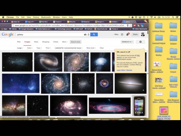The height and width of the screenshot is (136, 181).
Task: Open the Samsung Galaxy phone thumbnail
Action: [x=139, y=106]
